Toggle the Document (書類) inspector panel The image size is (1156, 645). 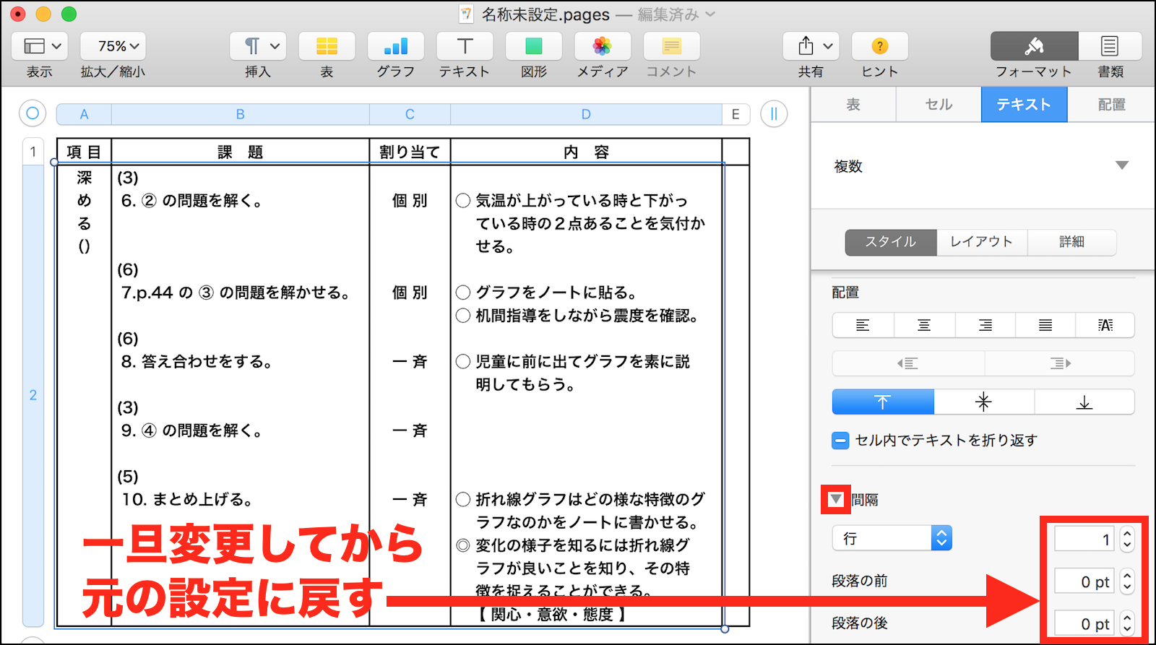(1110, 47)
